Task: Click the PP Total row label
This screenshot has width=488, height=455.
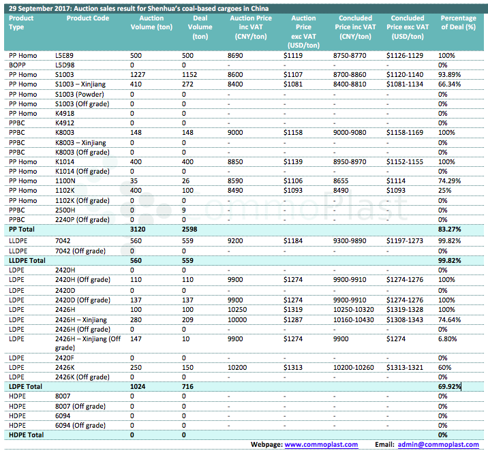Action: (x=24, y=231)
